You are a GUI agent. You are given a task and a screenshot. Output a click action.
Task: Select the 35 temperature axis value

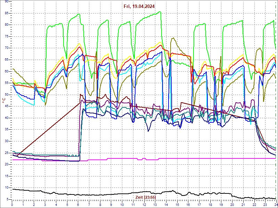pos(7,130)
